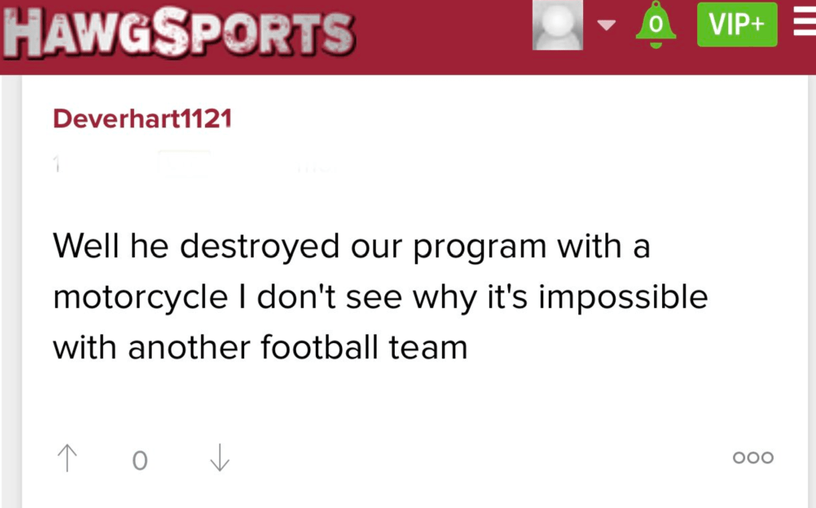Screen dimensions: 816x508
Task: Open the user avatar profile picture
Action: coord(558,25)
